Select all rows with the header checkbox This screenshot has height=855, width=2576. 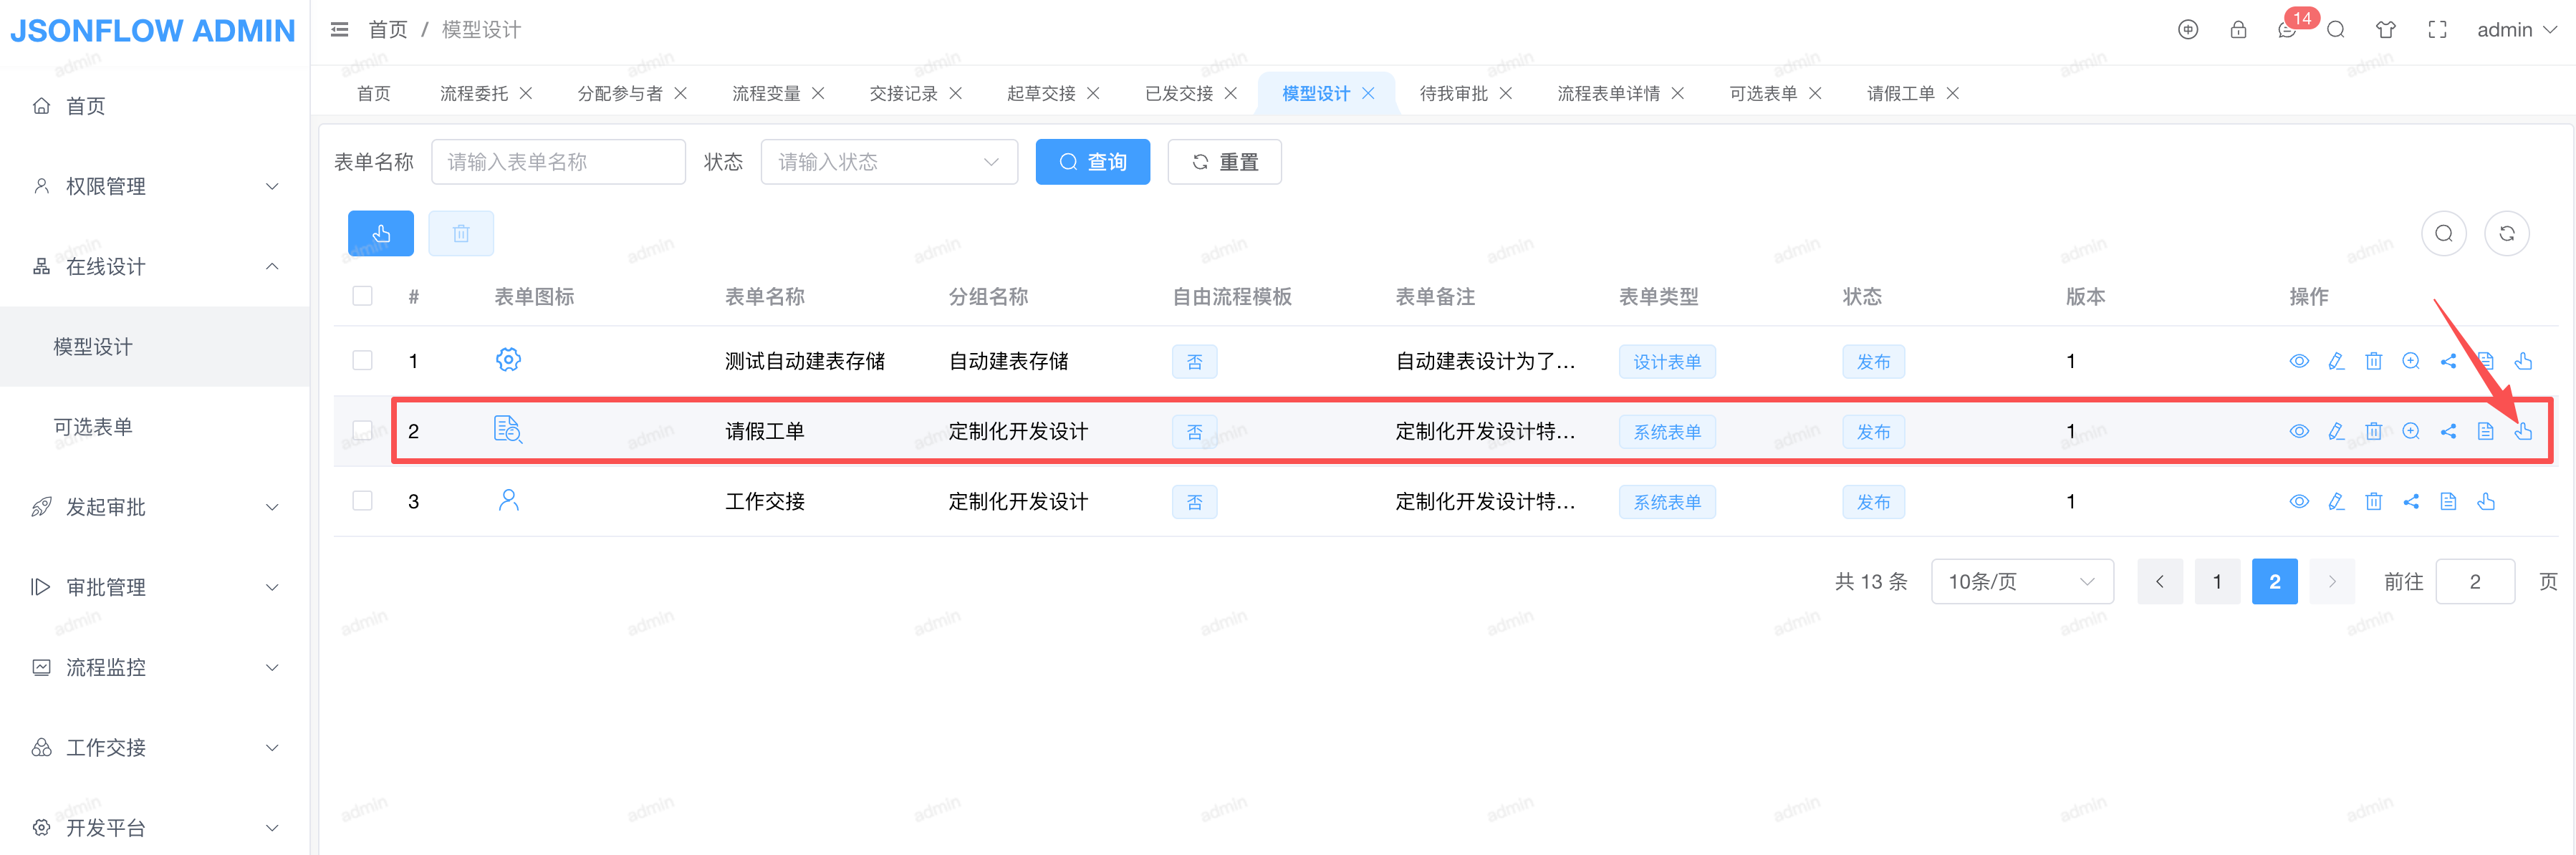(362, 296)
